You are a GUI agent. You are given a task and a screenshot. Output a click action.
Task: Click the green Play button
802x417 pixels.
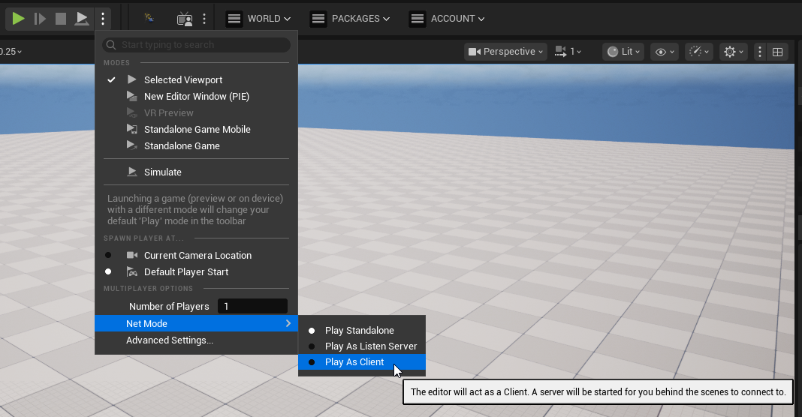(x=19, y=19)
